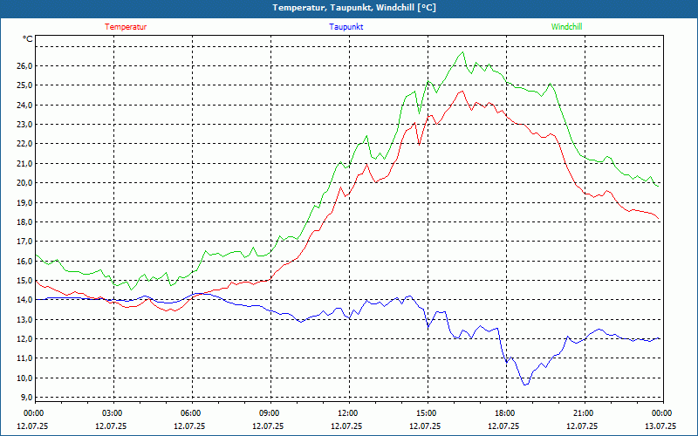Click the '12,0' y-axis value
Screen dimensions: 698x436
24,339
